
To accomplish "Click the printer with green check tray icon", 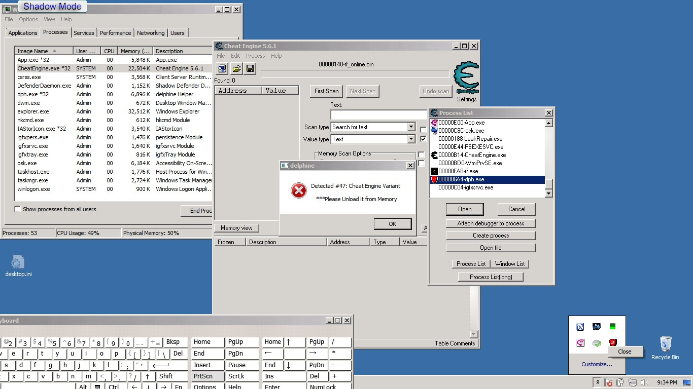I will pos(597,343).
